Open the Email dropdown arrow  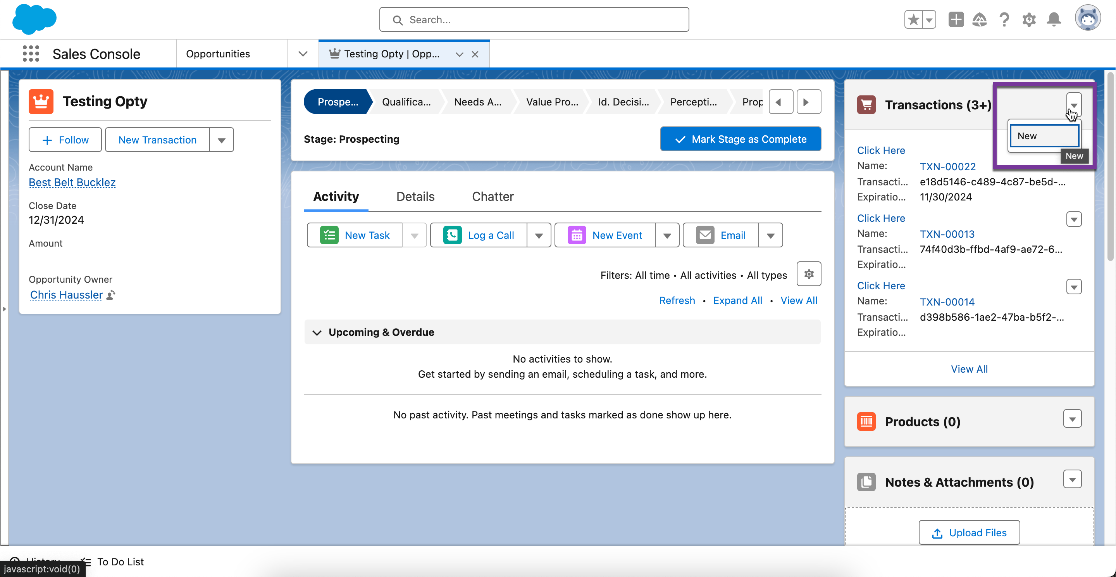coord(771,235)
